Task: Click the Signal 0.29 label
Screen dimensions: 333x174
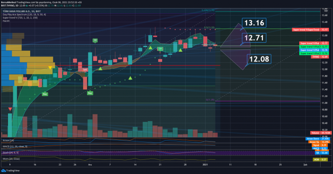Action: [x=320, y=145]
